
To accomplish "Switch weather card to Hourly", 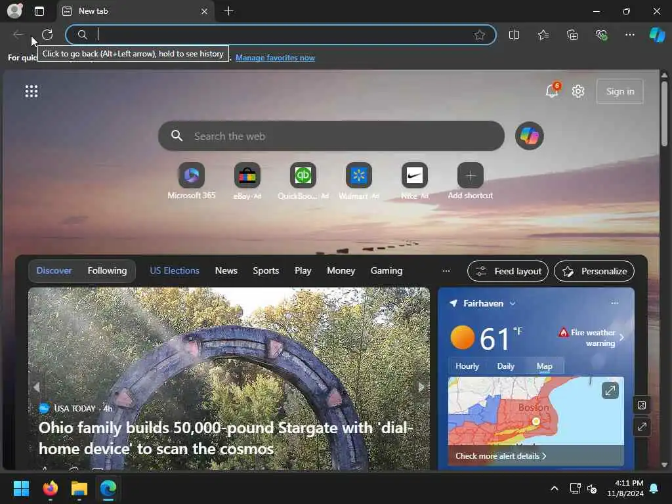I will (467, 366).
